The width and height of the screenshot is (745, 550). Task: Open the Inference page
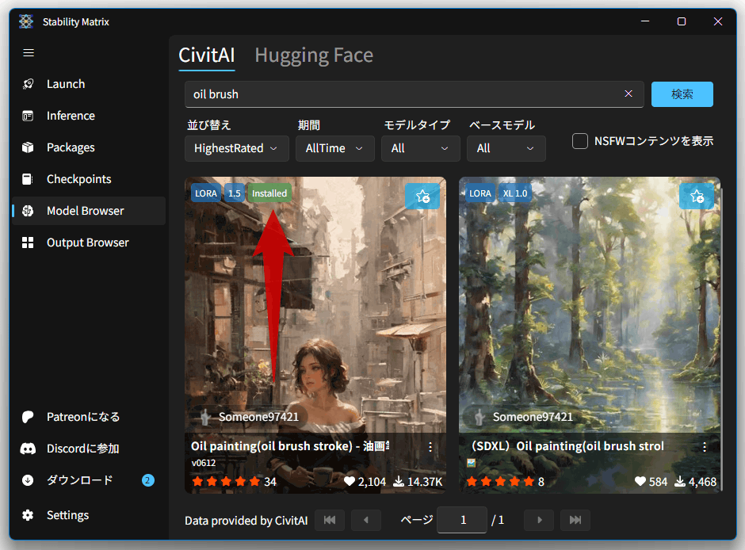[x=89, y=116]
